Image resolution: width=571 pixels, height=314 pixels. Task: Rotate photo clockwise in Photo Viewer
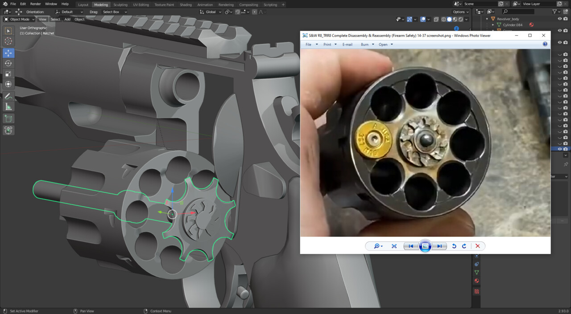(x=464, y=246)
